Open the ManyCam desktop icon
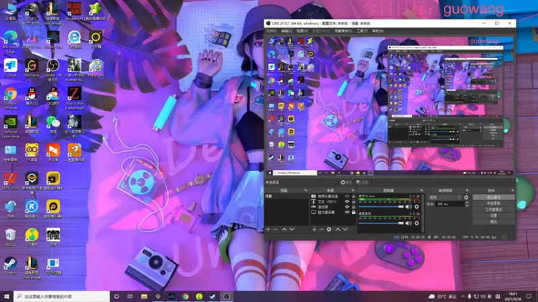Viewport: 538px width, 302px height. pos(95,68)
